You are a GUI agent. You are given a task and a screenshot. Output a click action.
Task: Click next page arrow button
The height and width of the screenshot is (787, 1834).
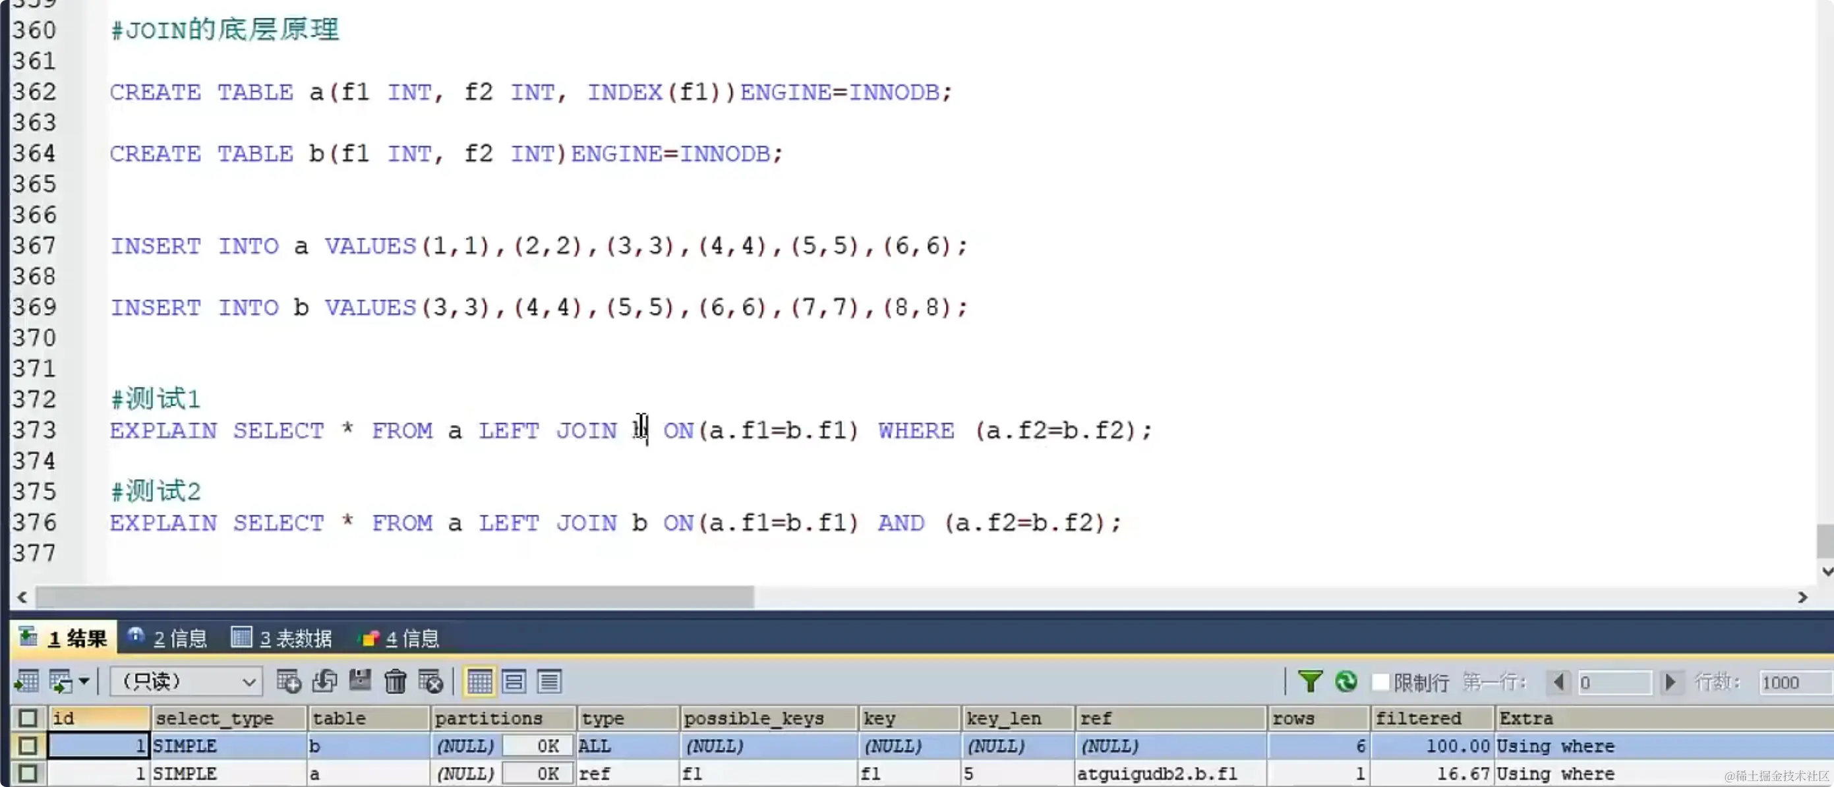coord(1670,682)
